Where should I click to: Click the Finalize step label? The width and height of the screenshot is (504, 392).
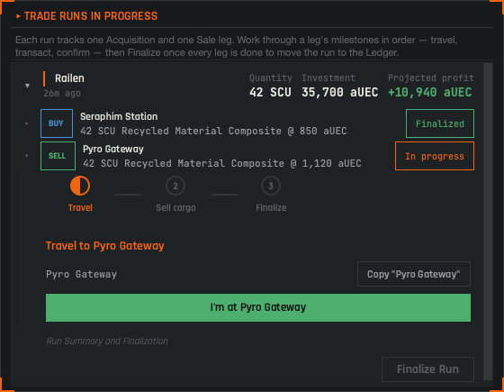tap(271, 207)
